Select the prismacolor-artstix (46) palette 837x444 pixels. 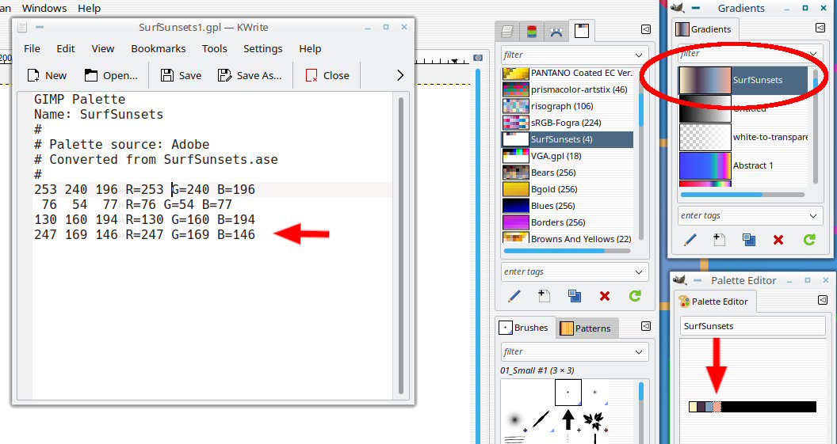(x=568, y=89)
